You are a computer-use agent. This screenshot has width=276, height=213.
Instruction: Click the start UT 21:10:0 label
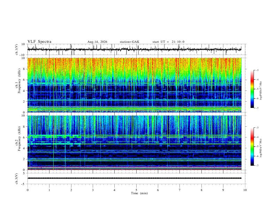point(168,42)
